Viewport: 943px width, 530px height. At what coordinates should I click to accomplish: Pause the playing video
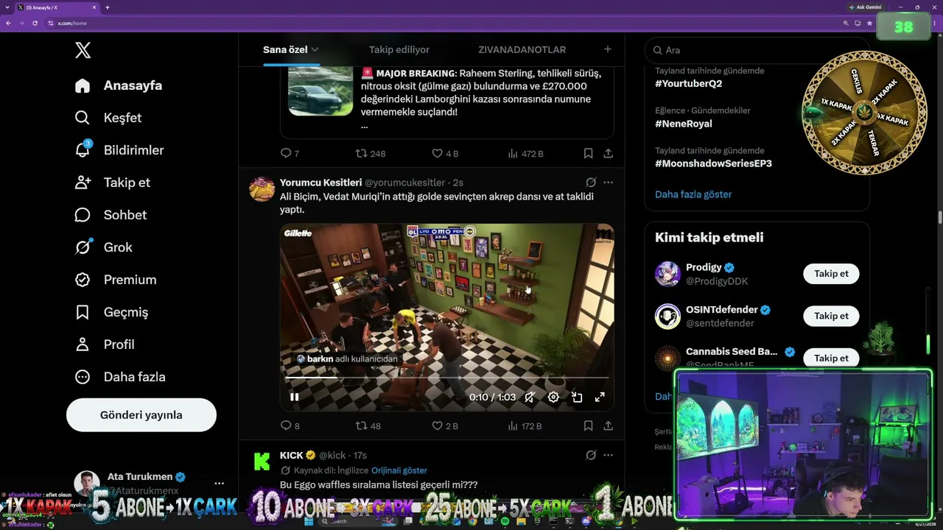click(294, 397)
